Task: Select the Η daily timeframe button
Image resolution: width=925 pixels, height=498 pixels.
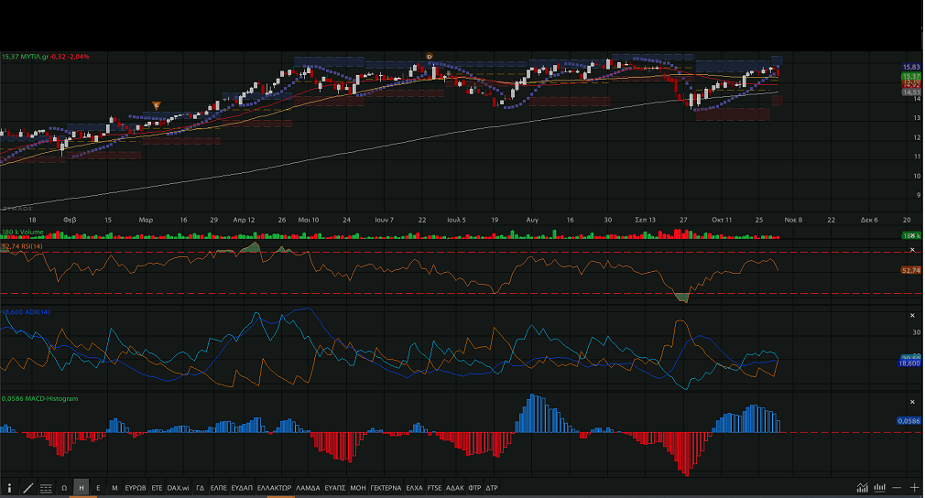Action: coord(82,488)
